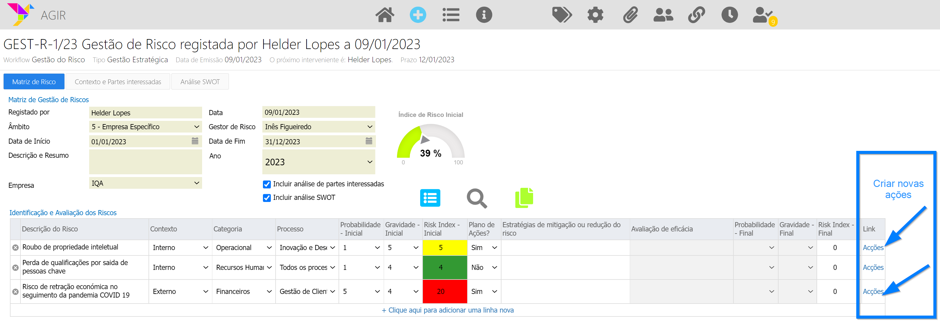Click the blue plus add icon

coord(417,15)
